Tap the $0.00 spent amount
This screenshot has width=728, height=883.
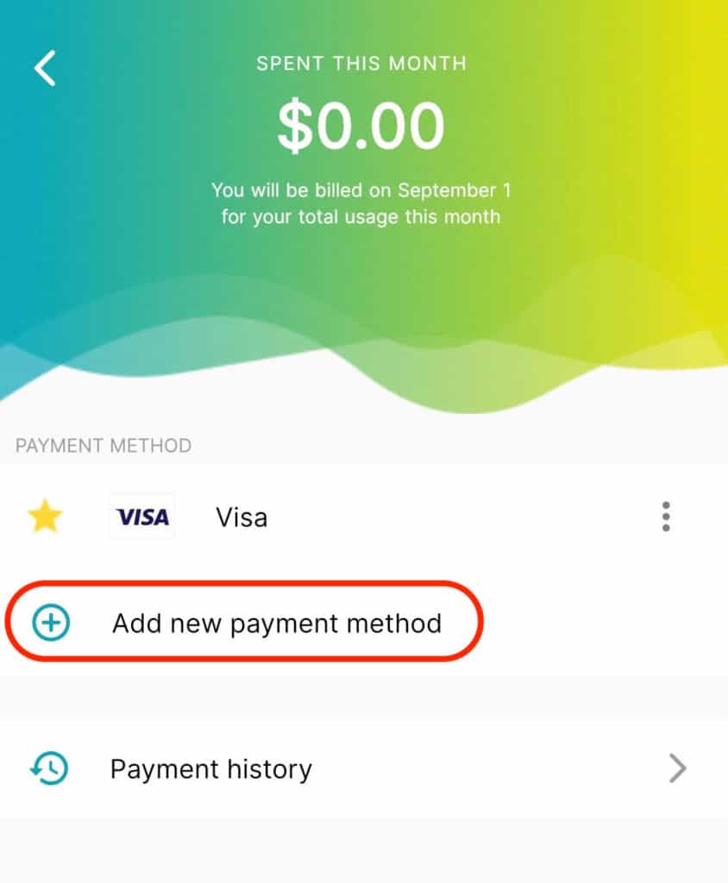pyautogui.click(x=361, y=125)
